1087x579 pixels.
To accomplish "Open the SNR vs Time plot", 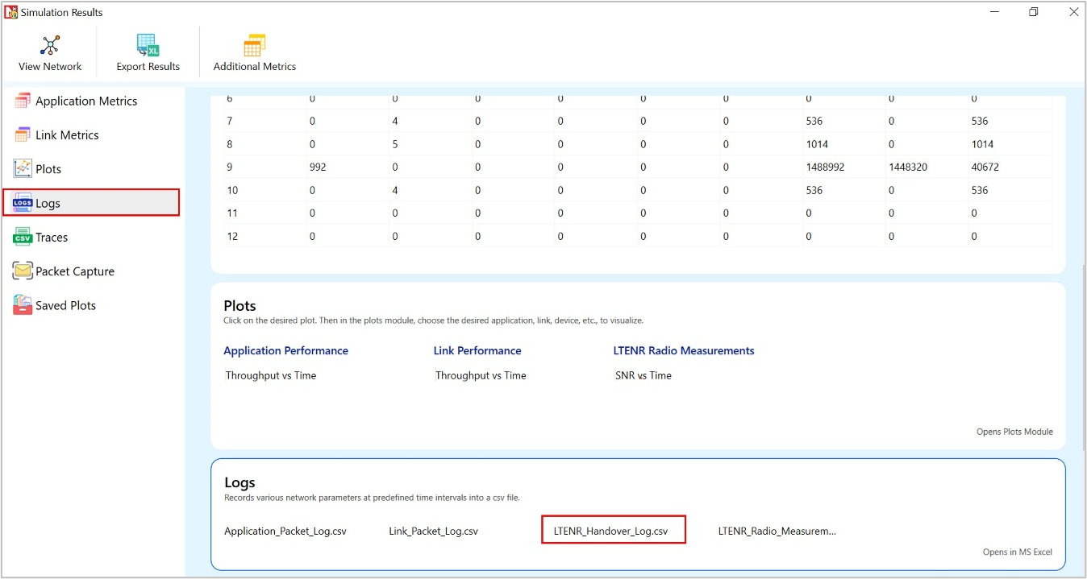I will click(643, 375).
